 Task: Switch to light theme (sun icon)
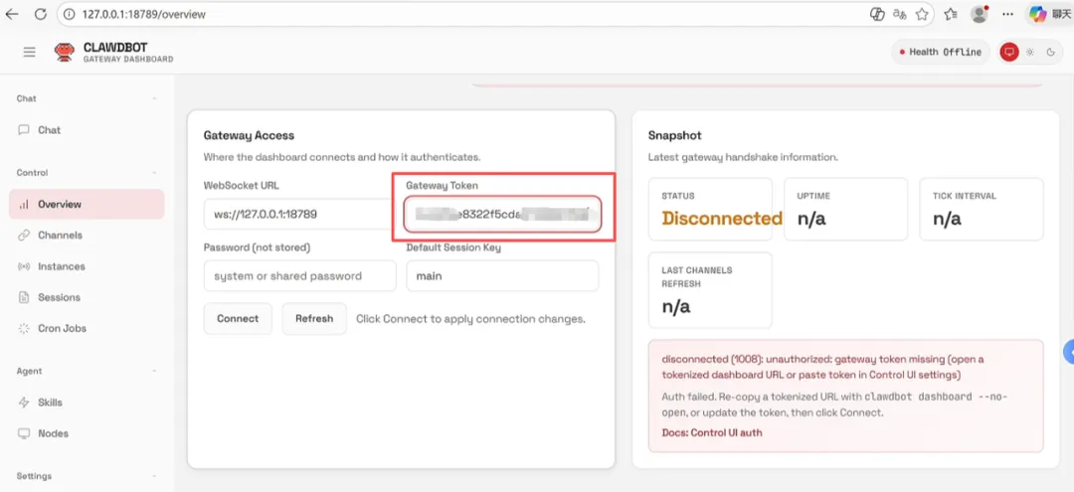(x=1030, y=52)
